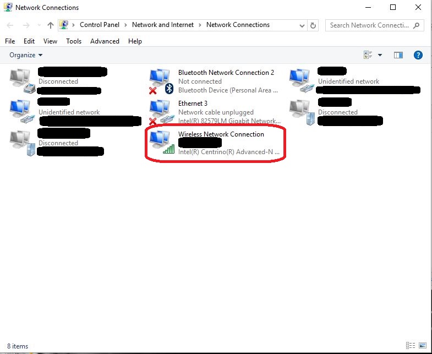Click 'Bluetooth Device (Personal Area' text

click(228, 90)
